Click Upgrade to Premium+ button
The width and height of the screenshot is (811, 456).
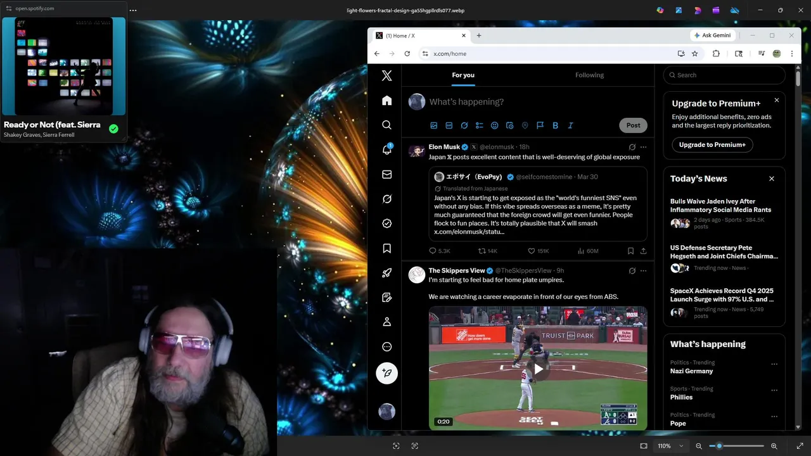click(x=712, y=144)
